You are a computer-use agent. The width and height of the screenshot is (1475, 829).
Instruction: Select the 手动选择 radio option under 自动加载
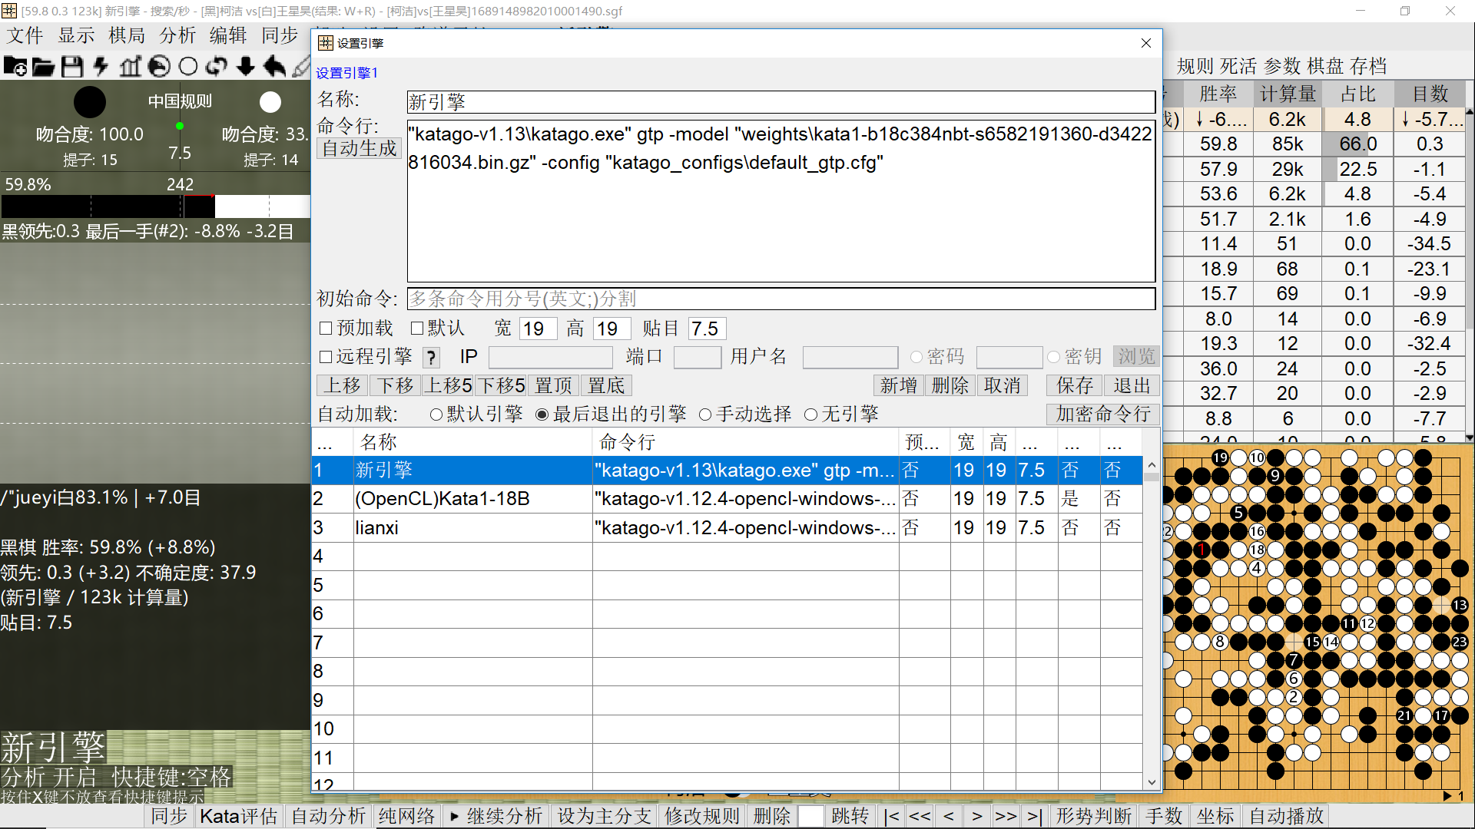[x=706, y=414]
